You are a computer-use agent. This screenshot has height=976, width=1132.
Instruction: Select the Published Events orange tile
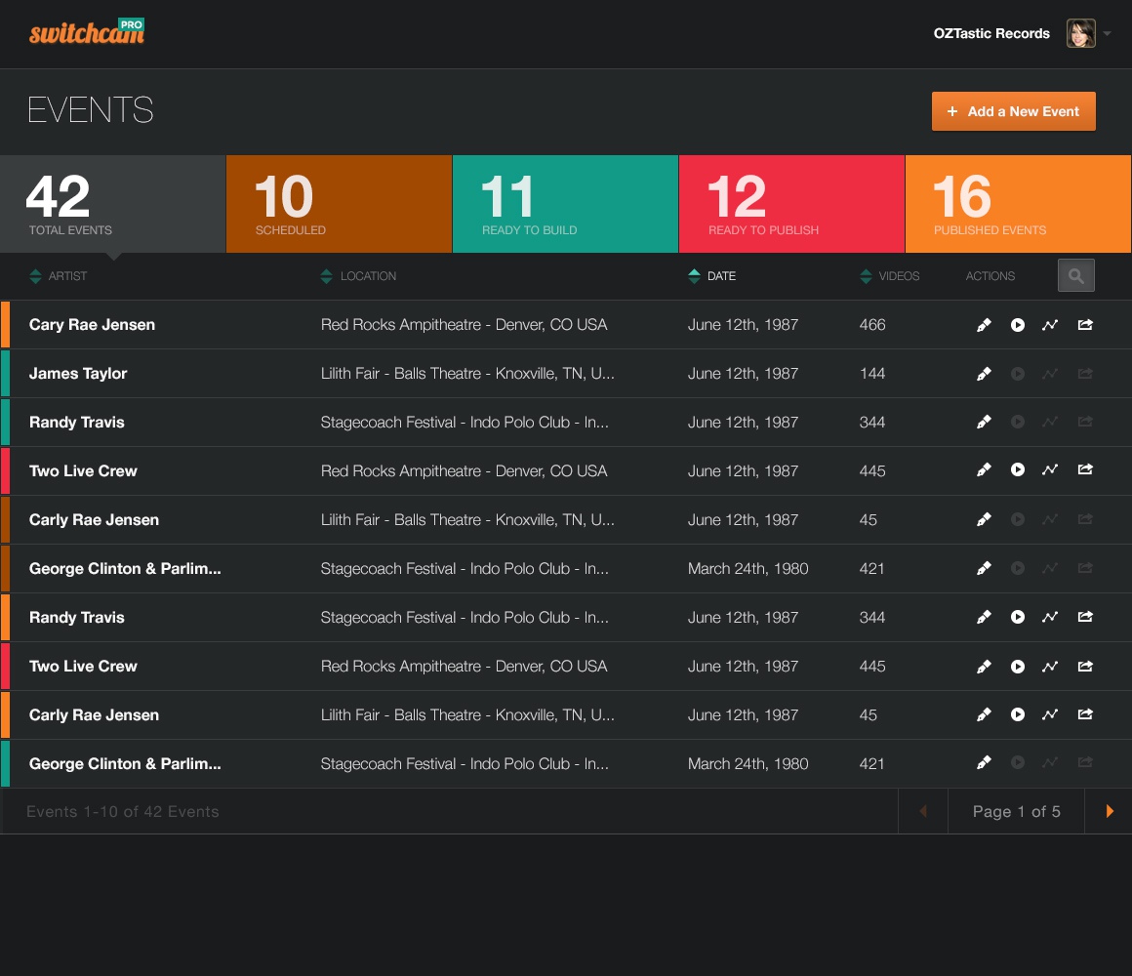[x=1018, y=204]
